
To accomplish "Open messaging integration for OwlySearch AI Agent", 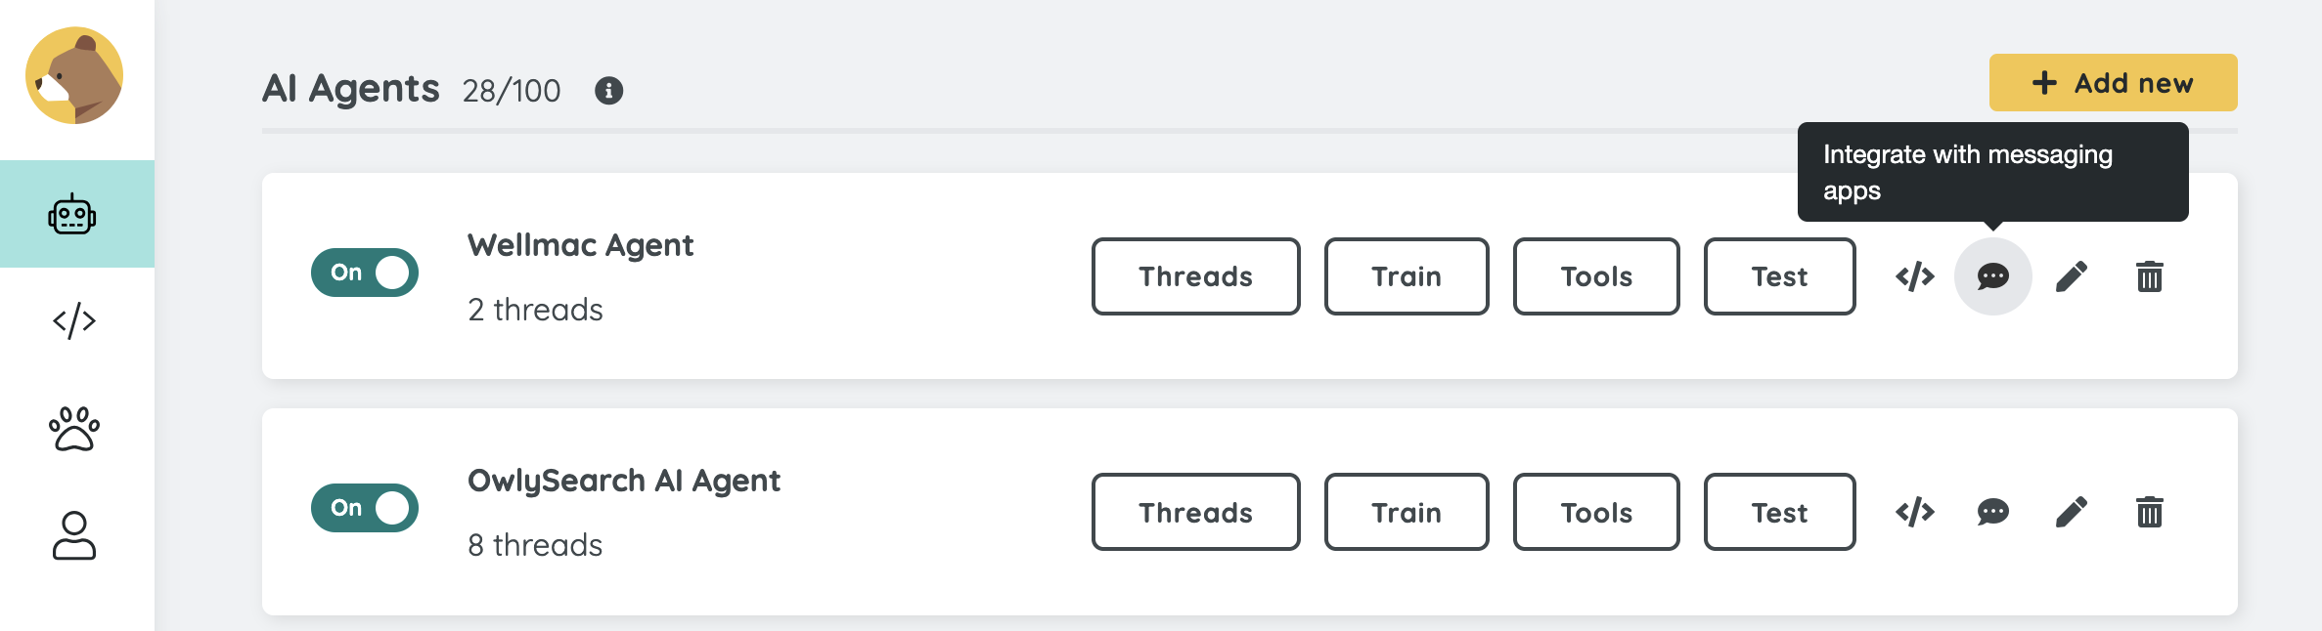I will (1992, 512).
